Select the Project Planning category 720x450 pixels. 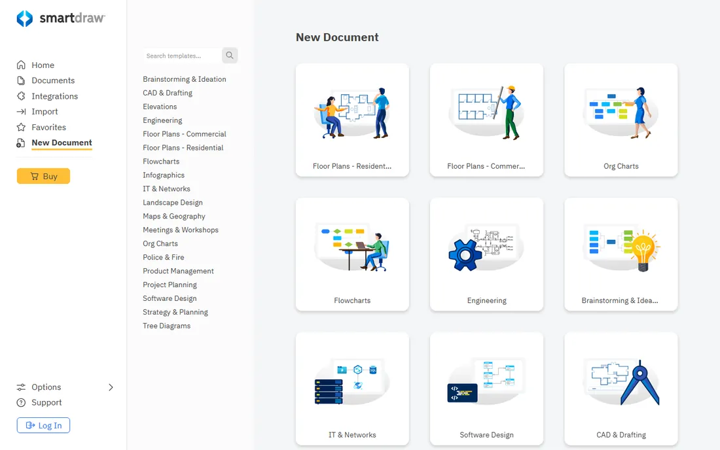click(170, 285)
